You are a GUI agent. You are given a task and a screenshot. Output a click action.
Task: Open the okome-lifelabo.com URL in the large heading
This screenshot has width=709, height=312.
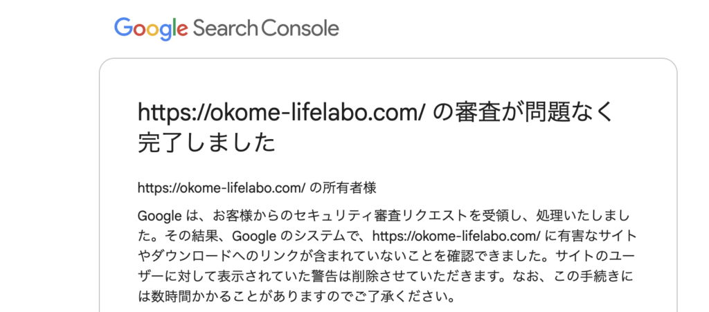(281, 113)
